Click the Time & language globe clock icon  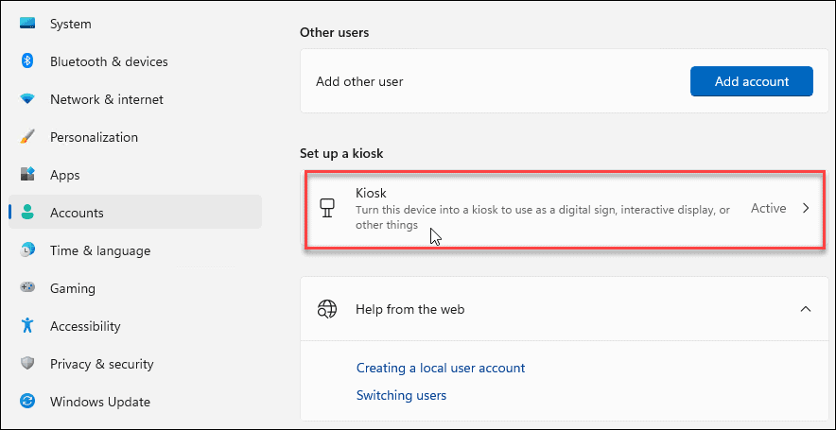coord(27,249)
